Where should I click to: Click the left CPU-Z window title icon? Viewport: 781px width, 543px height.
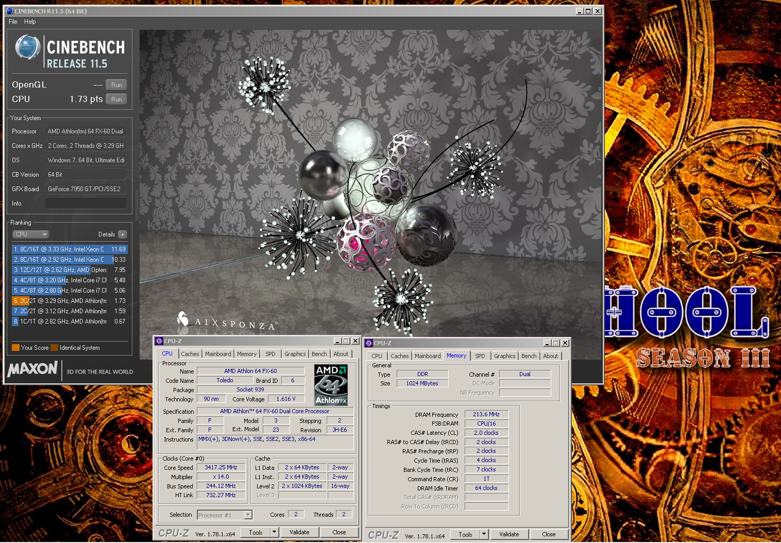[x=159, y=341]
